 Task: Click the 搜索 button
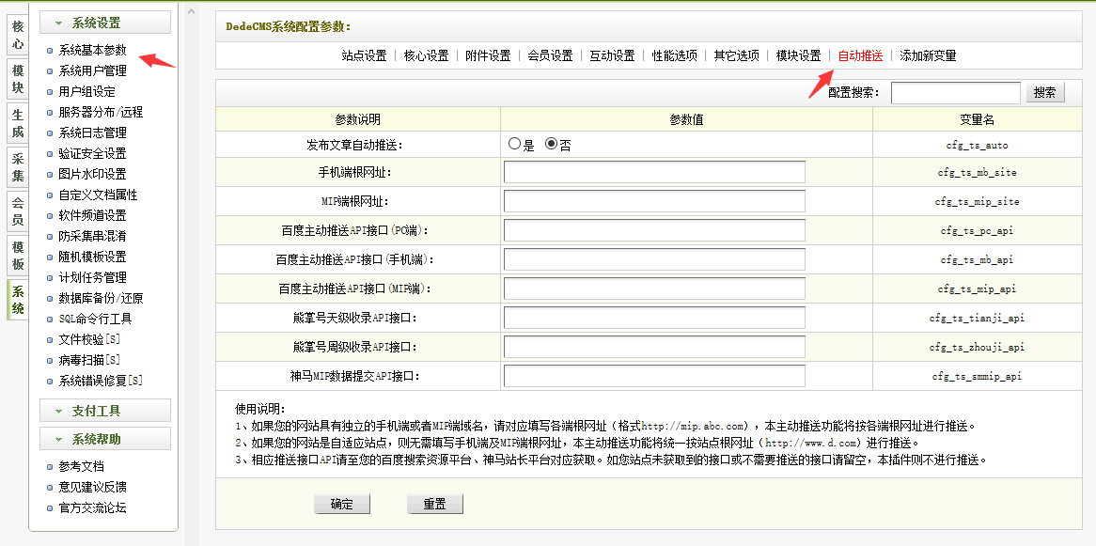[x=1045, y=92]
